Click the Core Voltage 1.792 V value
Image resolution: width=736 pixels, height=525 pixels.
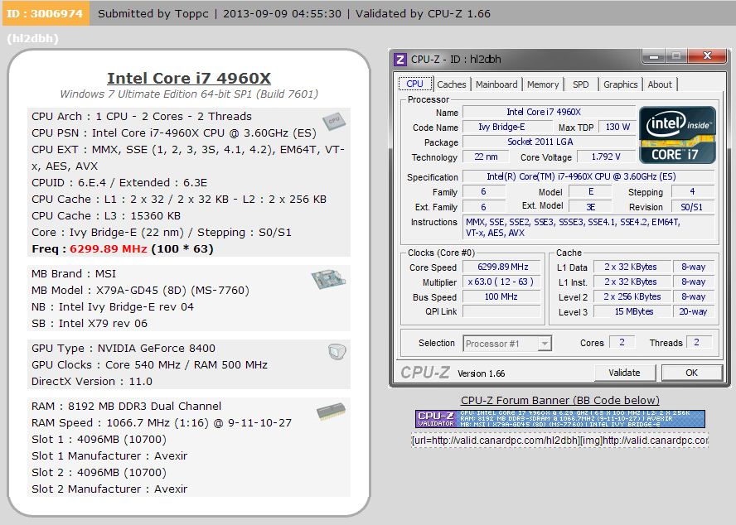point(606,157)
